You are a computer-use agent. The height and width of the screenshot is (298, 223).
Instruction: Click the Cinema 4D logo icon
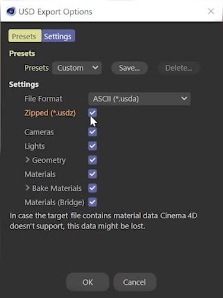coord(11,11)
